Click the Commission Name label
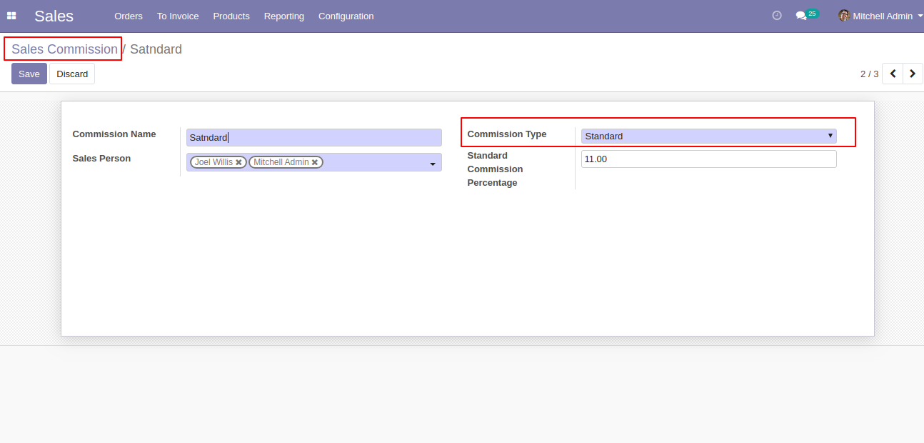Viewport: 924px width, 443px height. (x=114, y=134)
